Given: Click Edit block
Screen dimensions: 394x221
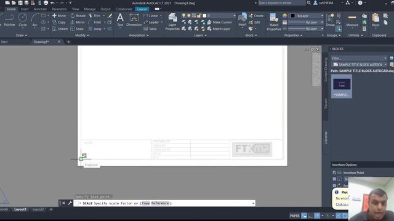Looking at the screenshot, I should pyautogui.click(x=254, y=22).
